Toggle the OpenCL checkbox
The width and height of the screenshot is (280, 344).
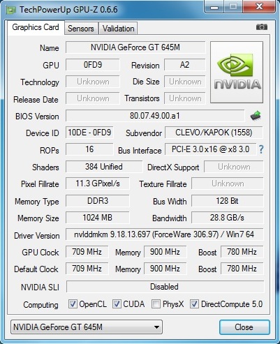click(73, 304)
